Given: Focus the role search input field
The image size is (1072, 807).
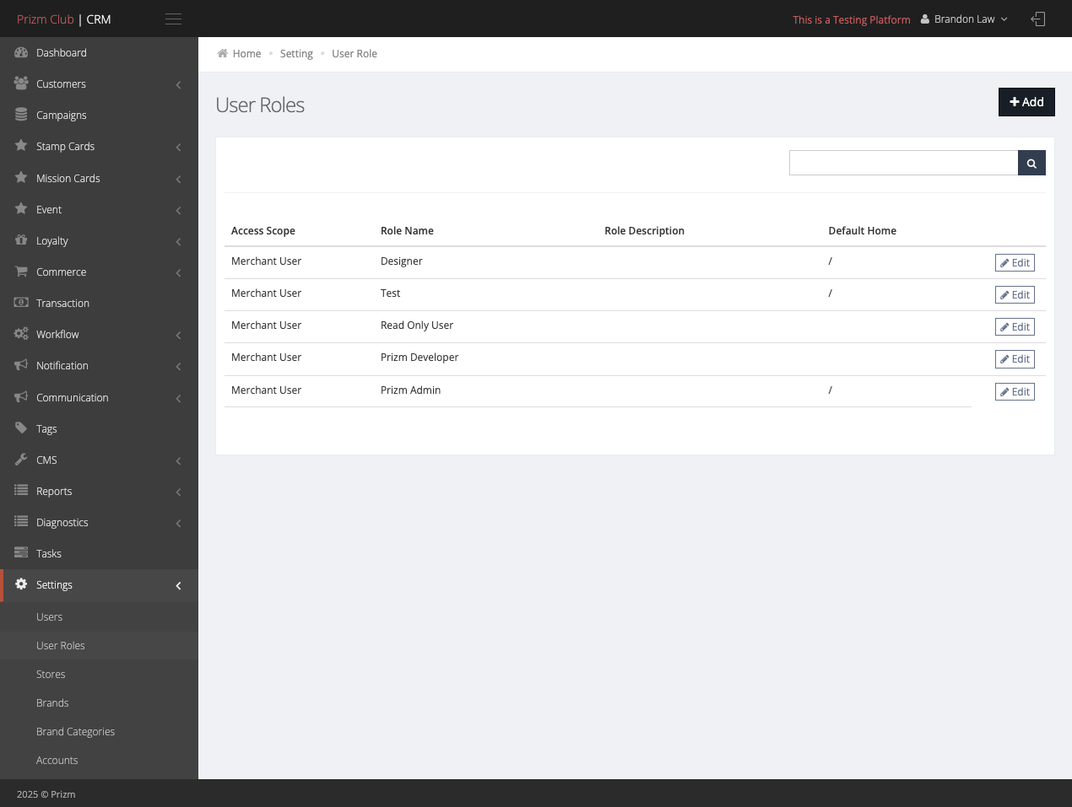Looking at the screenshot, I should (x=903, y=163).
